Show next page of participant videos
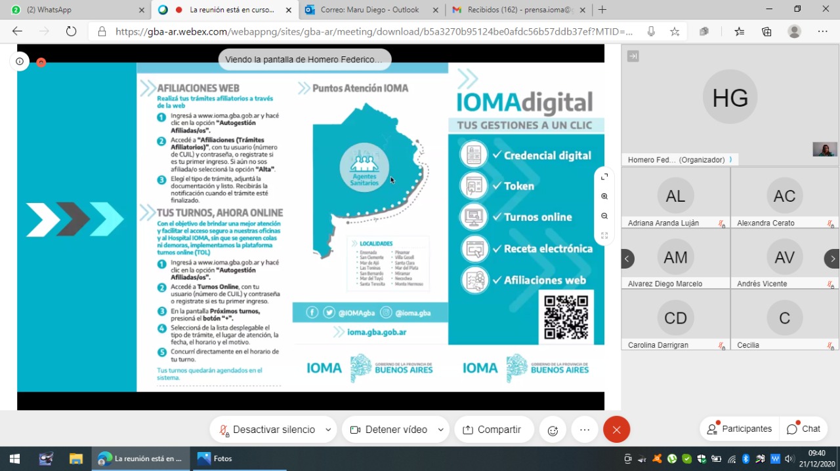840x471 pixels. click(x=832, y=259)
